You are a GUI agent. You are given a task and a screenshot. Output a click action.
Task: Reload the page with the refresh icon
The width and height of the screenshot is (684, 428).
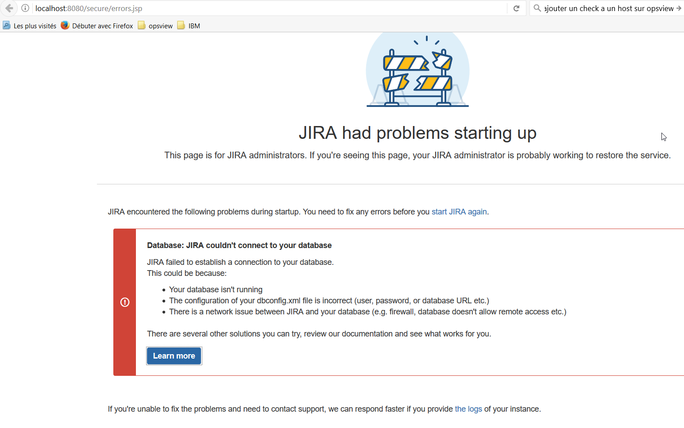pos(516,8)
